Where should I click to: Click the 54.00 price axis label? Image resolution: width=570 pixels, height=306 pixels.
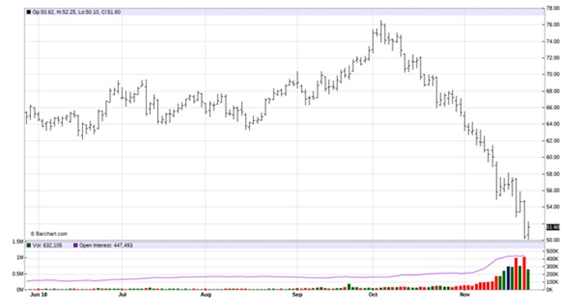[x=553, y=207]
